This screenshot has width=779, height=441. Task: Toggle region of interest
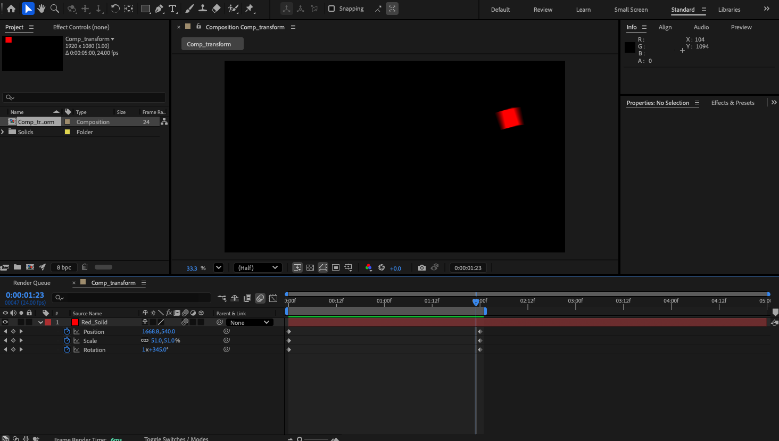click(x=336, y=267)
